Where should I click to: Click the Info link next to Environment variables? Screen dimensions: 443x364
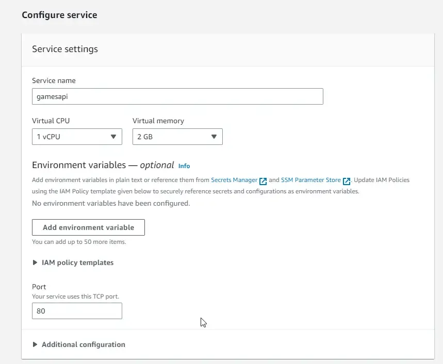184,166
